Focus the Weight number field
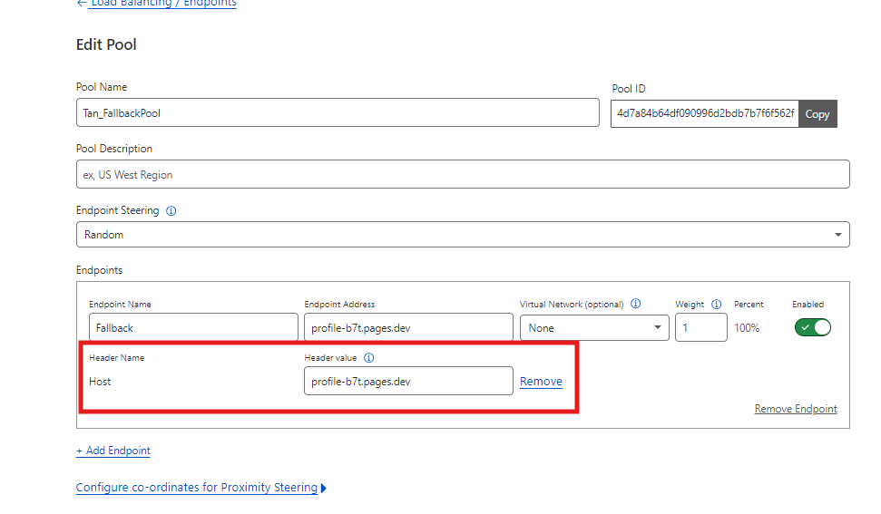Viewport: 881px width, 514px height. [700, 328]
